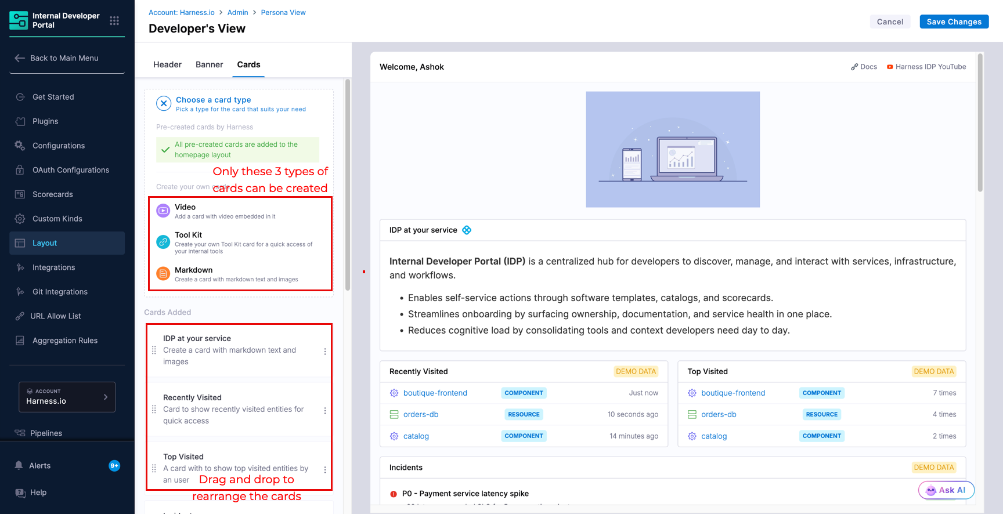Click the preview pane vertical scrollbar
Image resolution: width=1003 pixels, height=514 pixels.
click(980, 122)
